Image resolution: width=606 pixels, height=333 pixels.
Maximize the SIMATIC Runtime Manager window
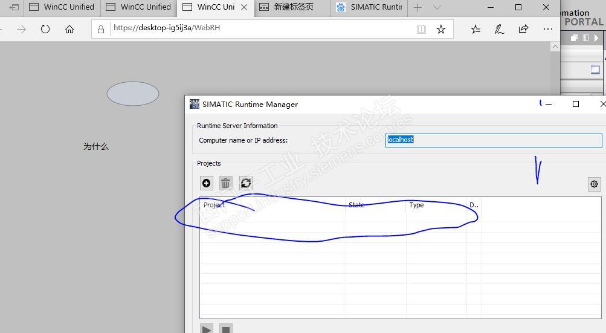click(x=575, y=104)
